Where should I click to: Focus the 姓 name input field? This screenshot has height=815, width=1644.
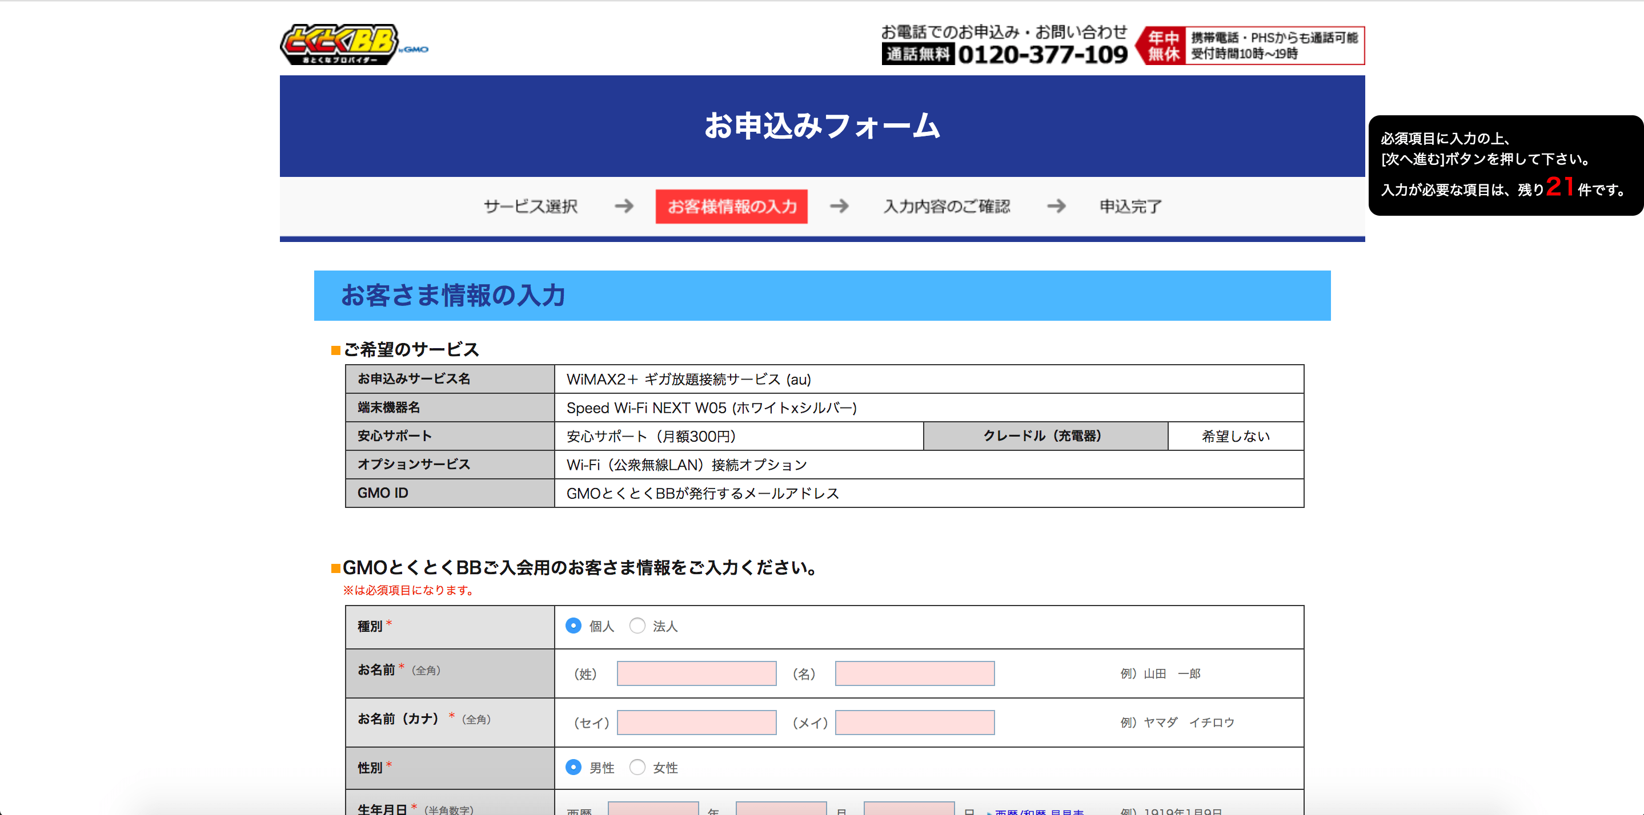696,673
